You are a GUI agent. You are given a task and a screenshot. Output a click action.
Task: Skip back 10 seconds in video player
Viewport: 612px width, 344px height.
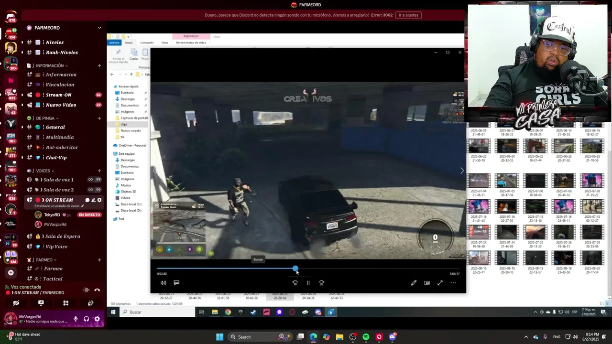(295, 283)
